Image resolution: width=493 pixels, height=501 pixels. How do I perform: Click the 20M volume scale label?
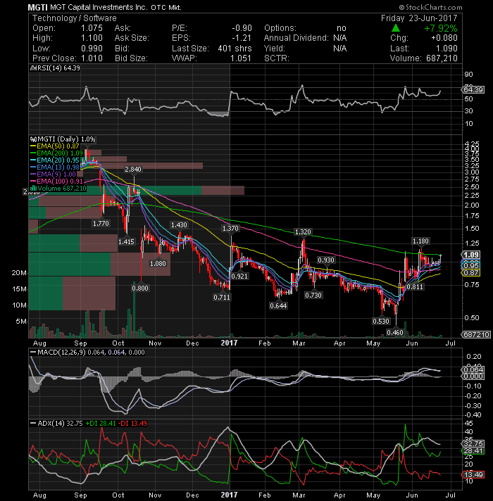[19, 273]
